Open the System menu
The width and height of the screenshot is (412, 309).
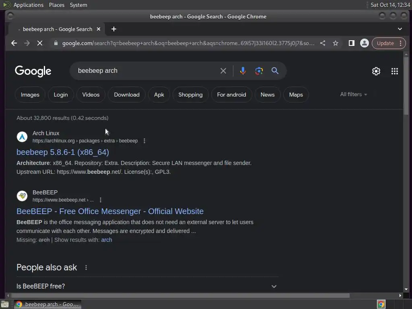(x=78, y=5)
